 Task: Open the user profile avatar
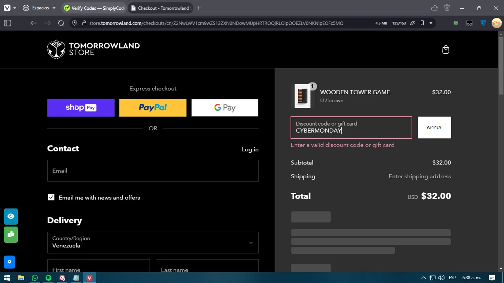coord(496,23)
